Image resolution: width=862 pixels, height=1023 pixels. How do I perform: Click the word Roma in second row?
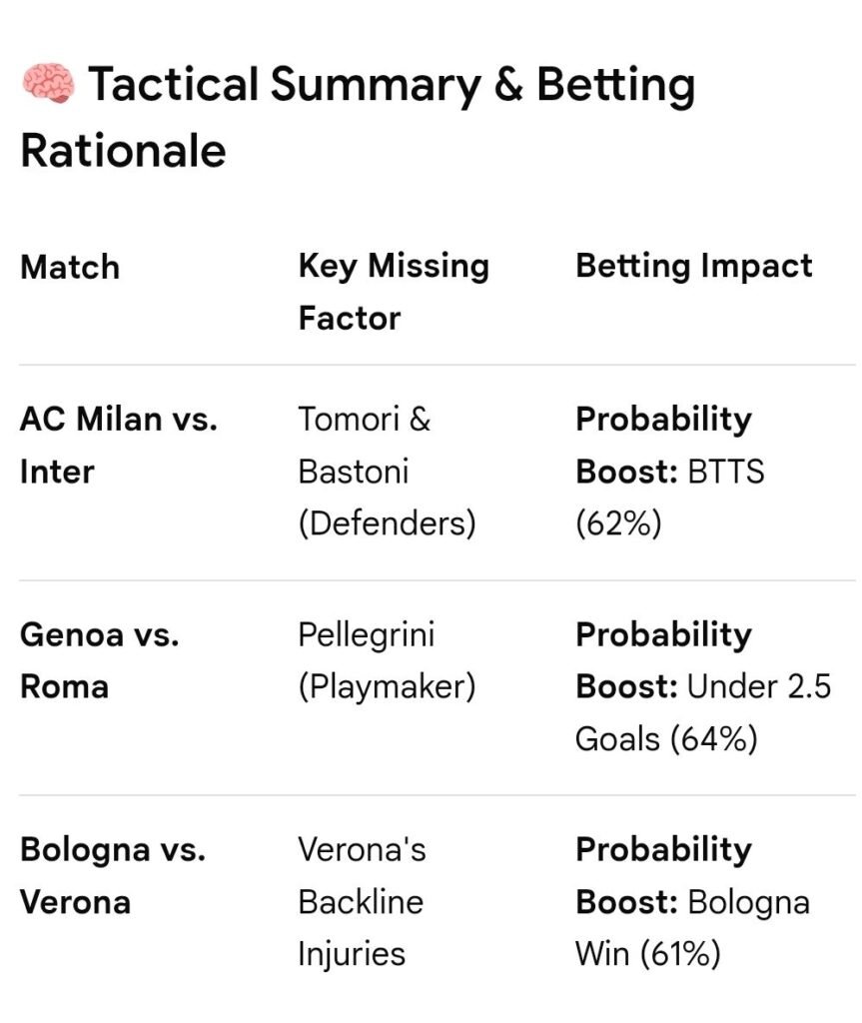(x=64, y=687)
